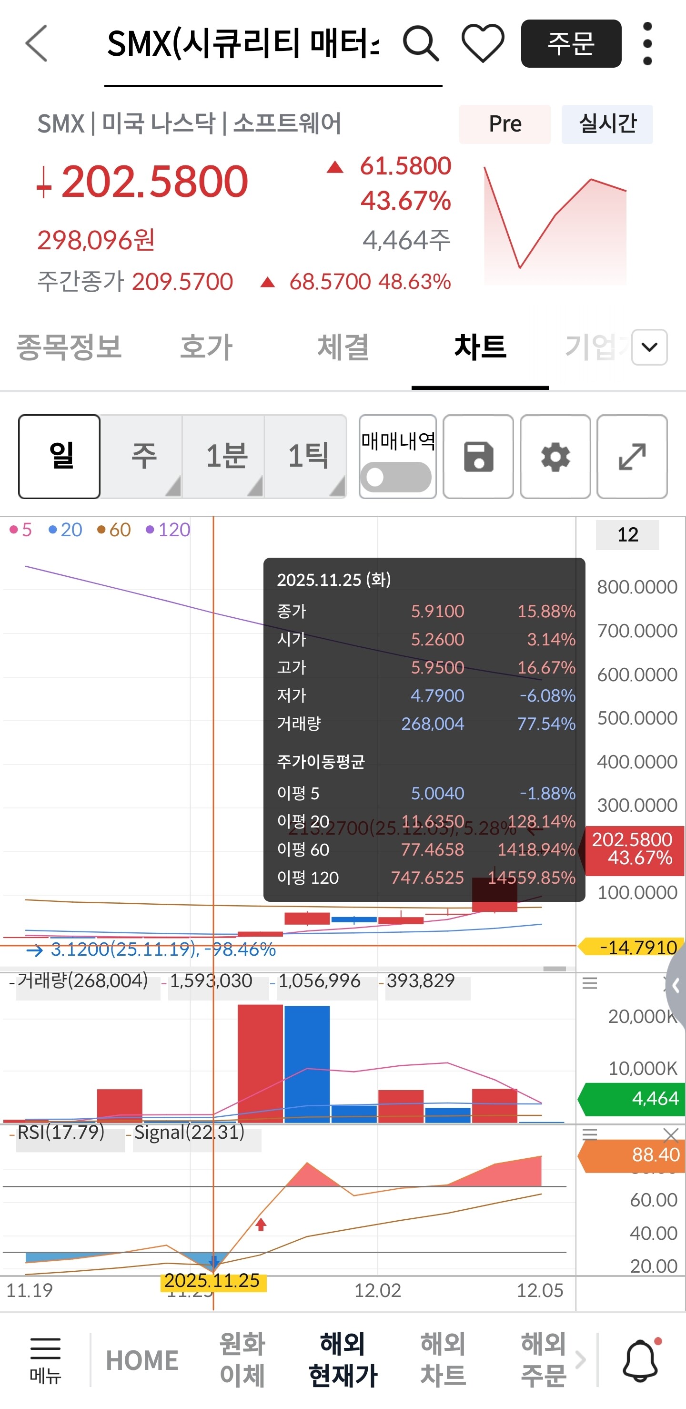
Task: Open notifications bell icon
Action: 641,1360
